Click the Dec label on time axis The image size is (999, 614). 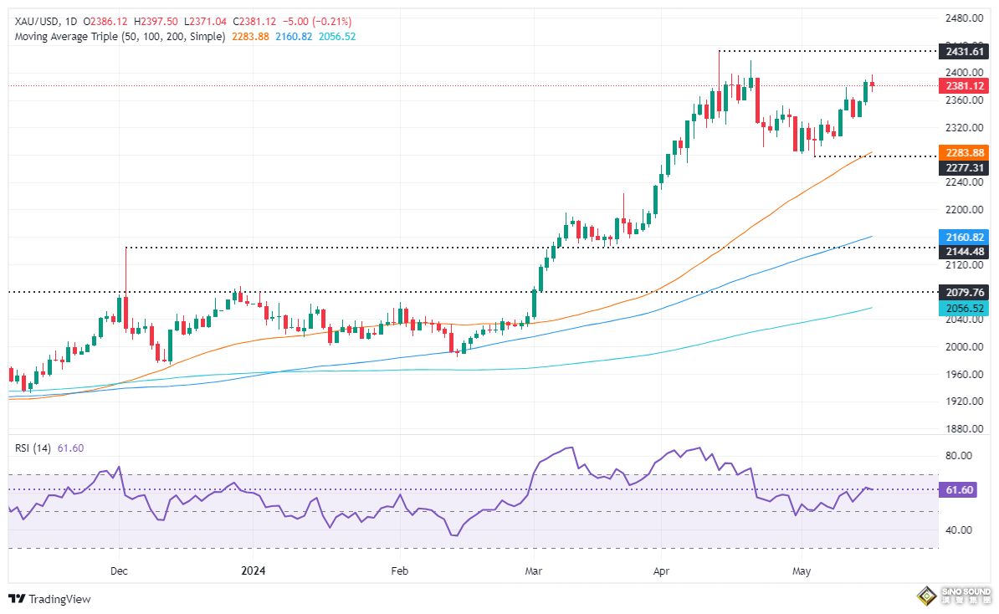click(119, 571)
